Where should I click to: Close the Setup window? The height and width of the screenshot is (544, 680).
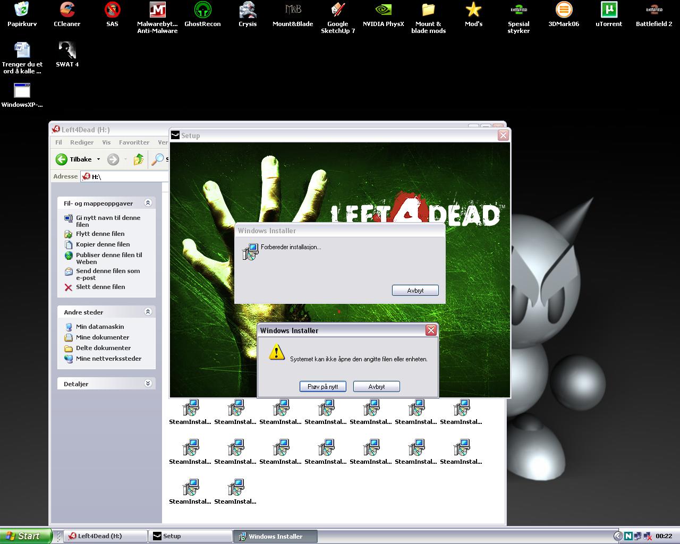(x=503, y=135)
